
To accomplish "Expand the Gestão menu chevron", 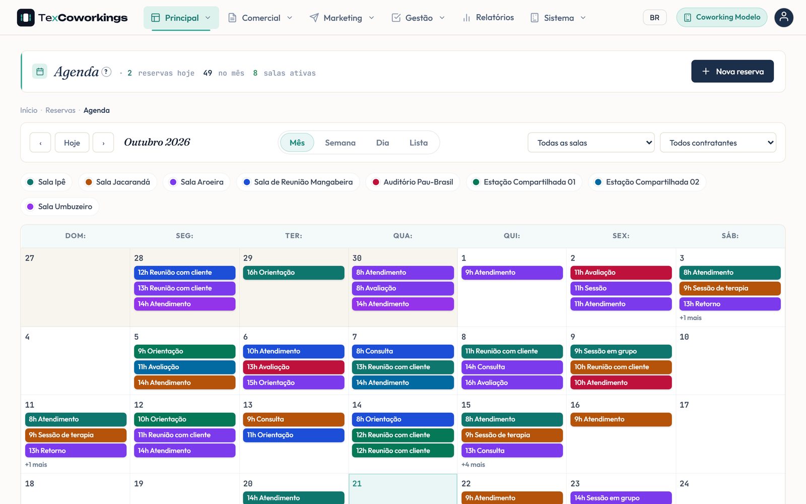I will point(442,18).
